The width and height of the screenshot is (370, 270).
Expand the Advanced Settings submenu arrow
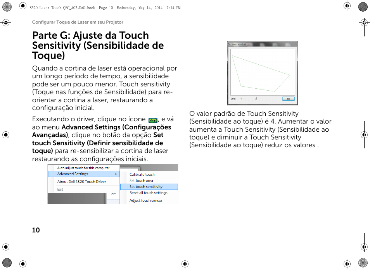click(116, 174)
